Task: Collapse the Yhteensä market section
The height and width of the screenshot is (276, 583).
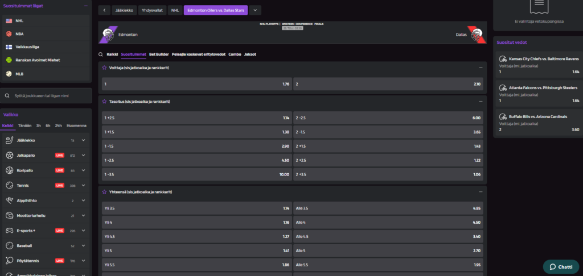Action: (x=481, y=192)
